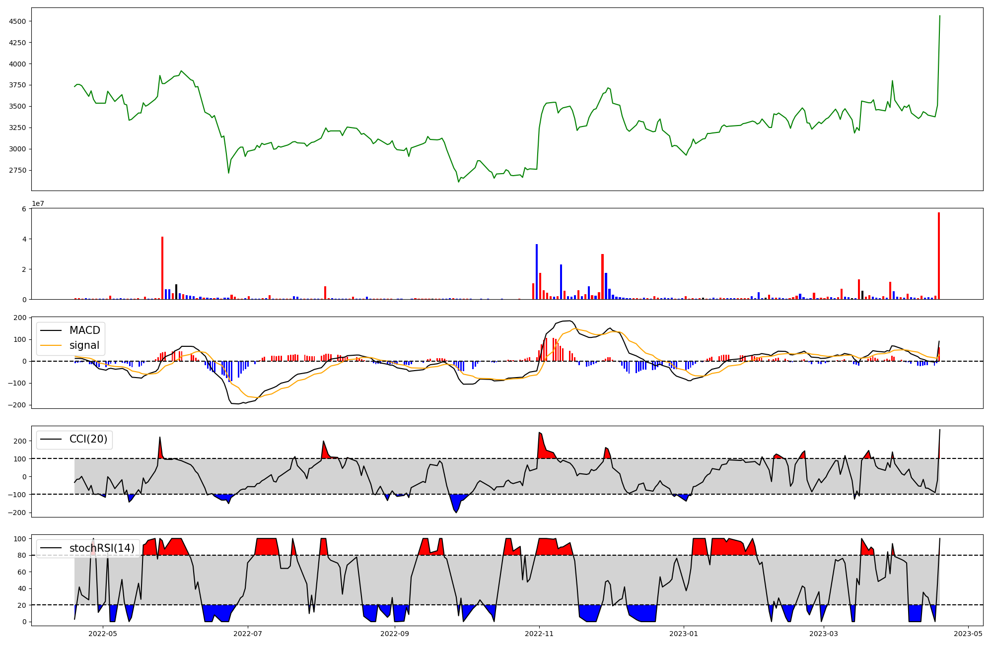Click the tallest red volume bar at far right
The height and width of the screenshot is (645, 993).
click(939, 256)
